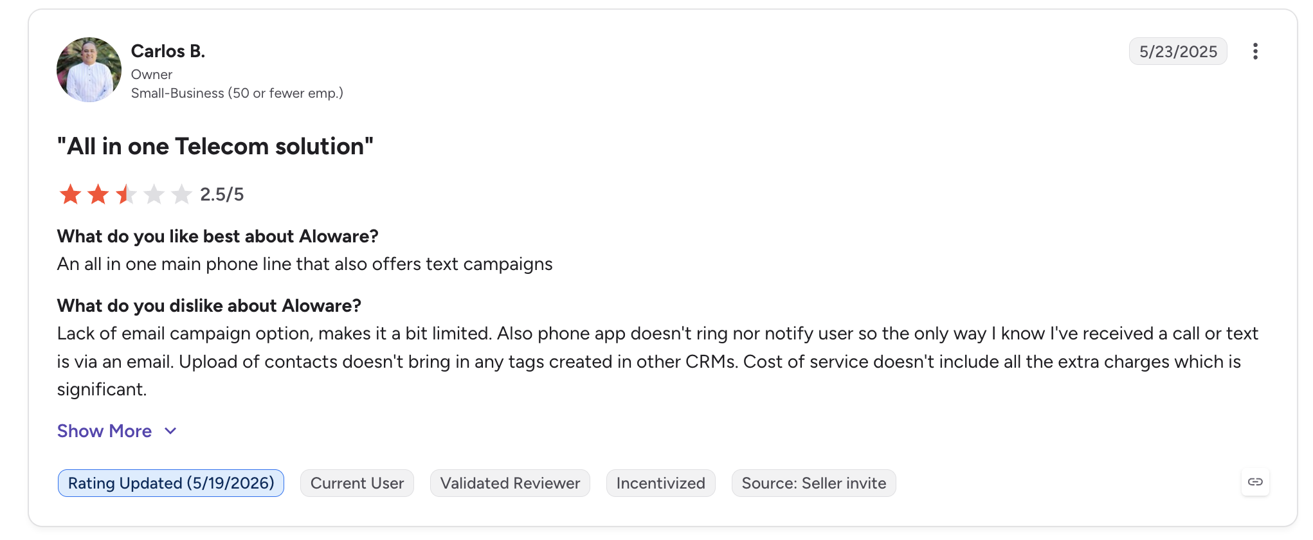Click the Incentivized tag
Viewport: 1313px width, 540px height.
(x=660, y=483)
